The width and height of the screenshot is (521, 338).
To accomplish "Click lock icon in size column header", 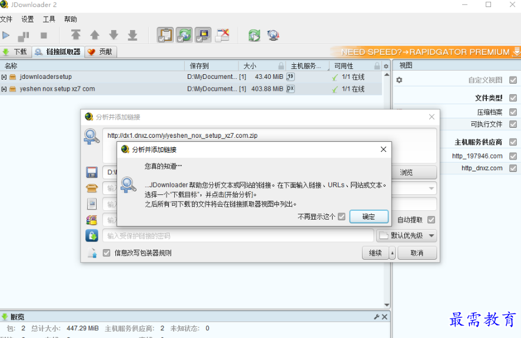I will point(281,66).
